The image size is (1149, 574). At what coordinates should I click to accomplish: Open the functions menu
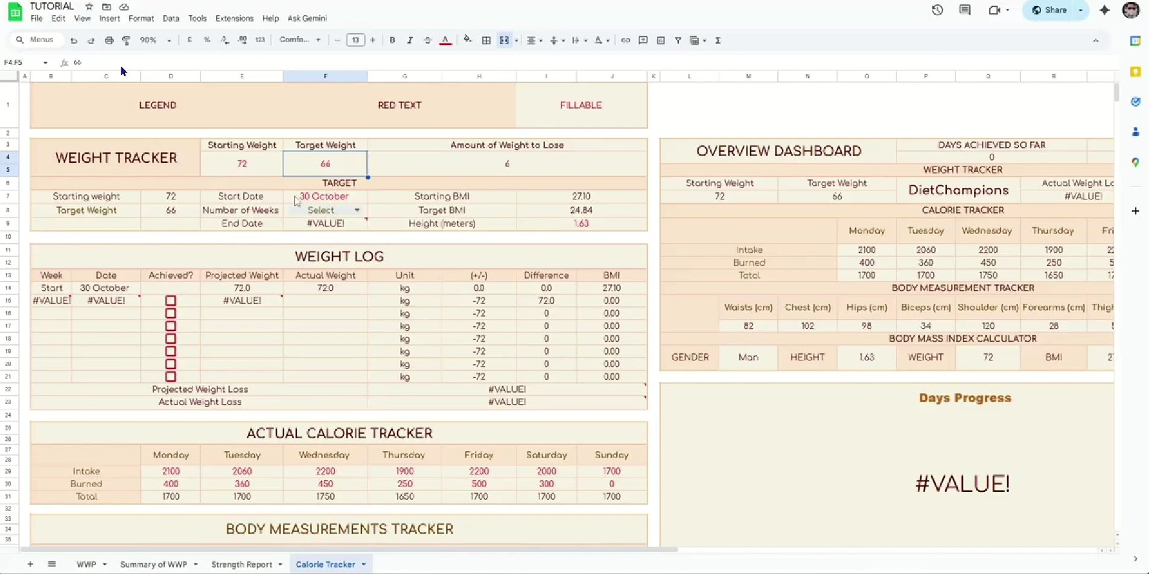pyautogui.click(x=718, y=40)
